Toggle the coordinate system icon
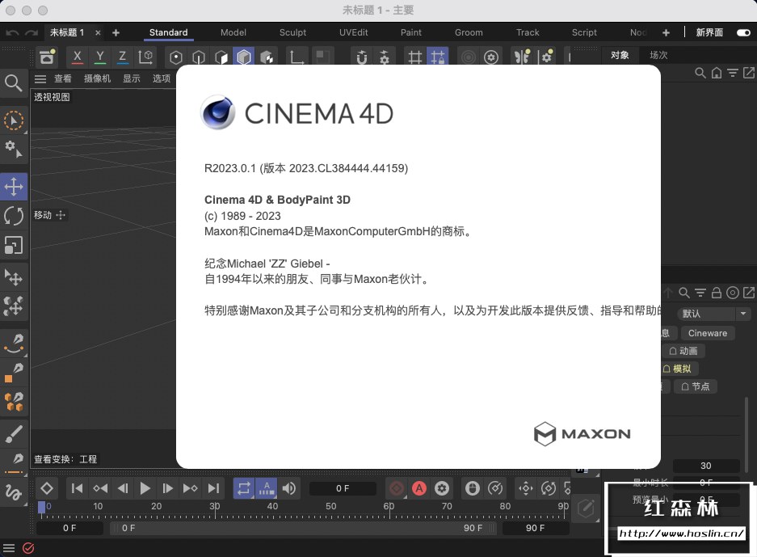 point(145,57)
